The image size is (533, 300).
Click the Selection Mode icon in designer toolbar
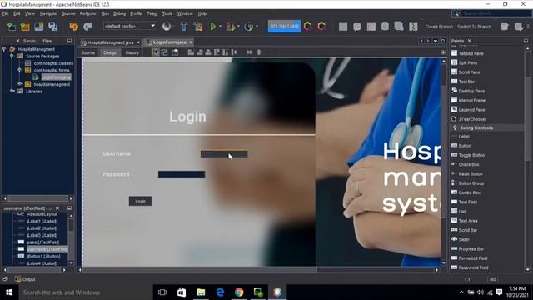pos(156,52)
